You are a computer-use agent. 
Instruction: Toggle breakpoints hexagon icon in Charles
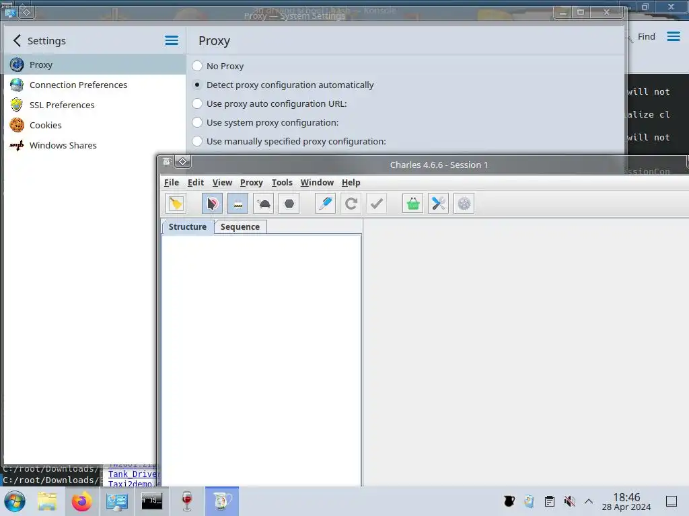coord(289,204)
